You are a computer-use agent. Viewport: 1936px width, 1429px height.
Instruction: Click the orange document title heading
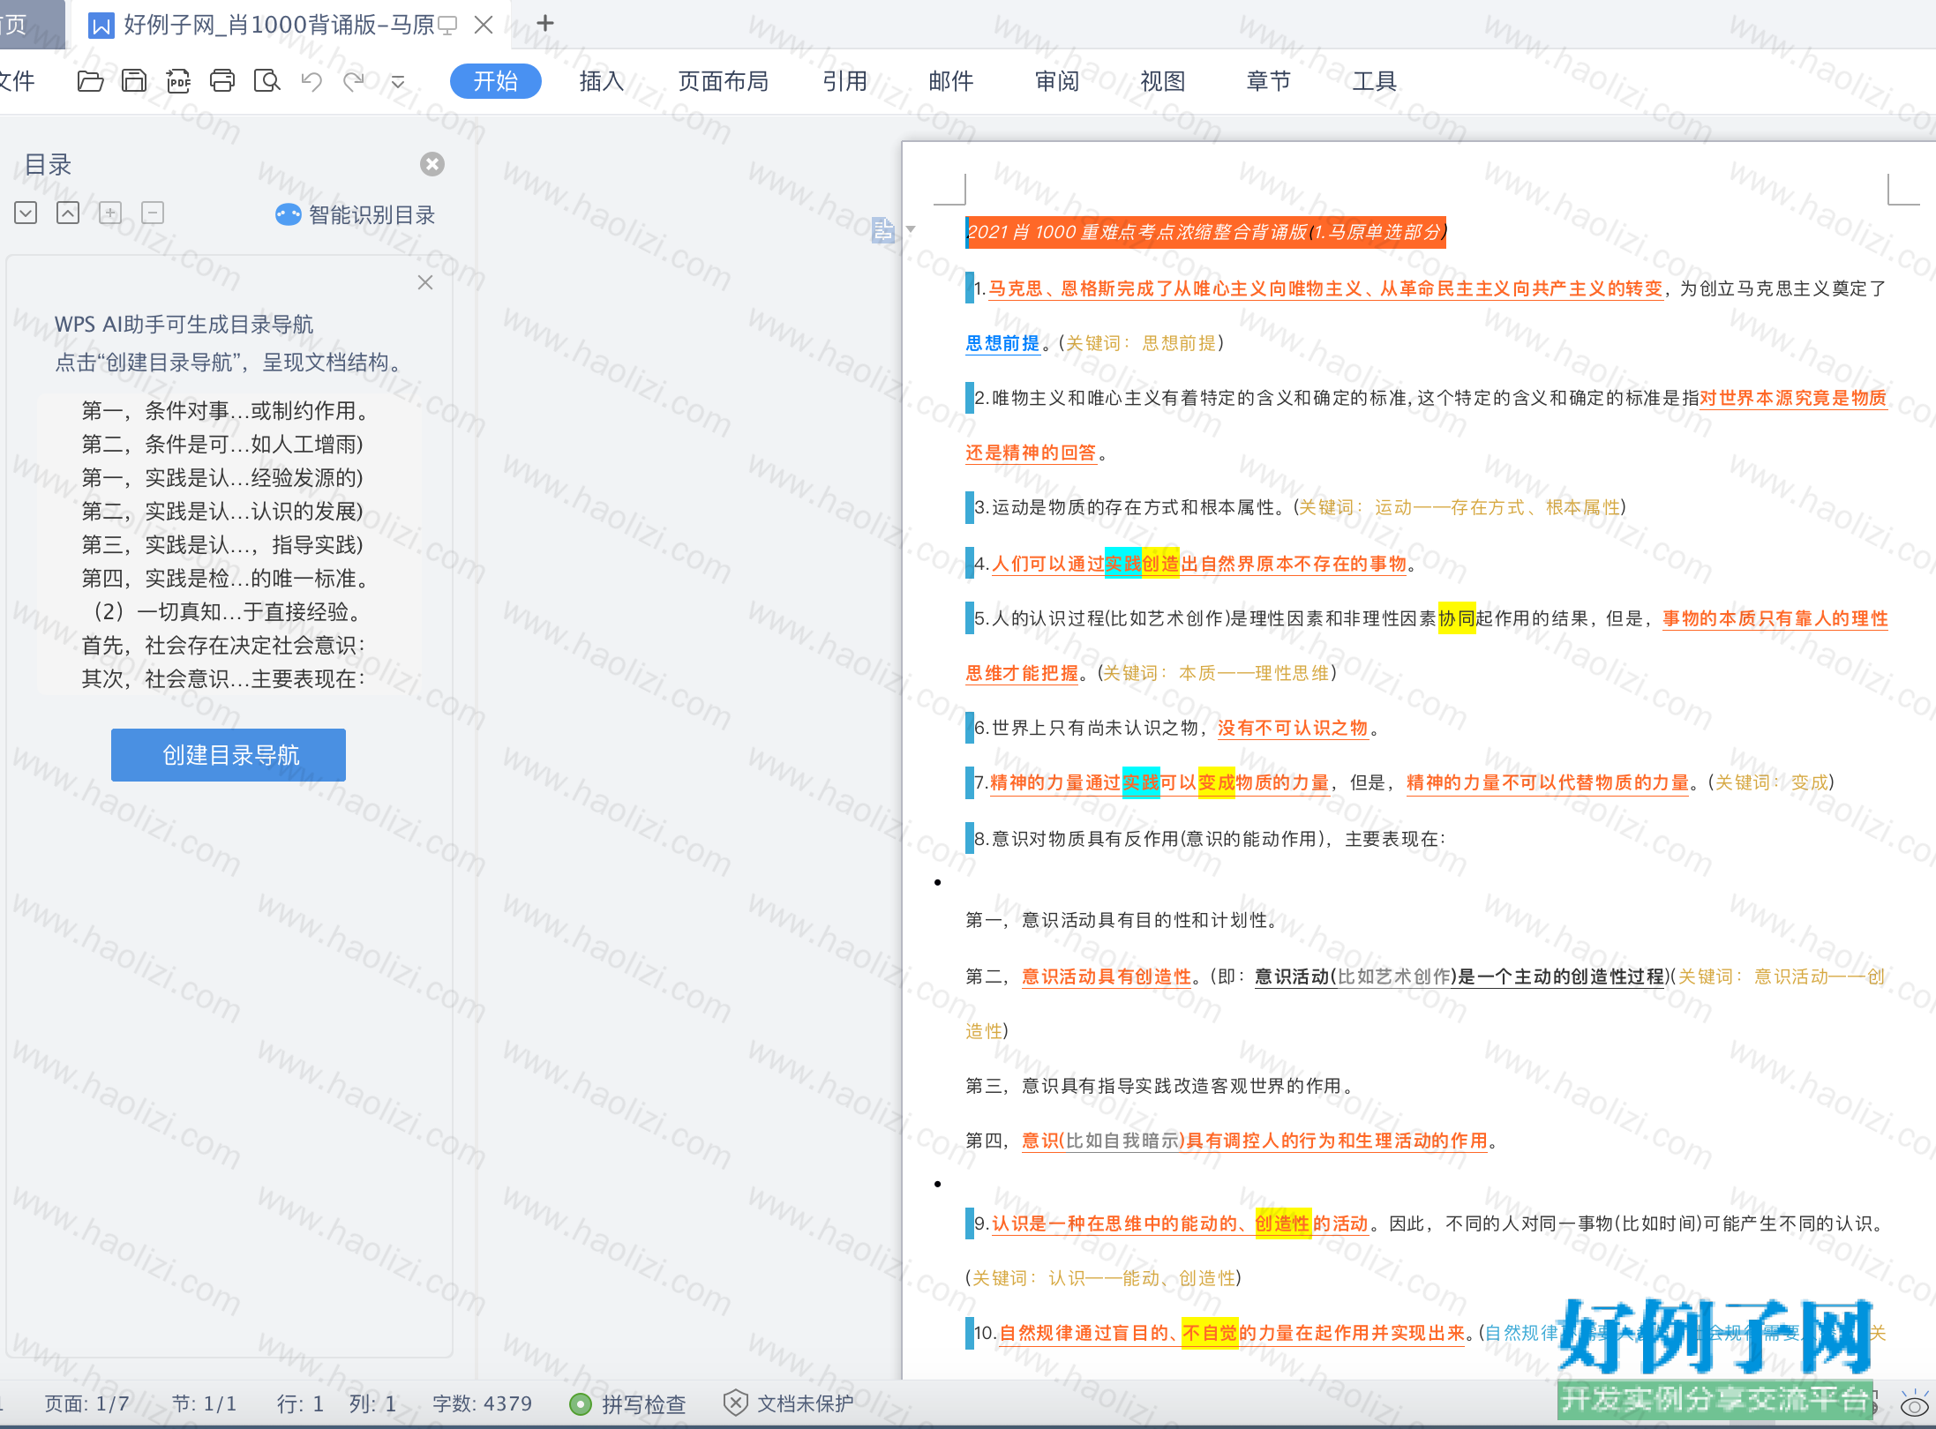1206,232
